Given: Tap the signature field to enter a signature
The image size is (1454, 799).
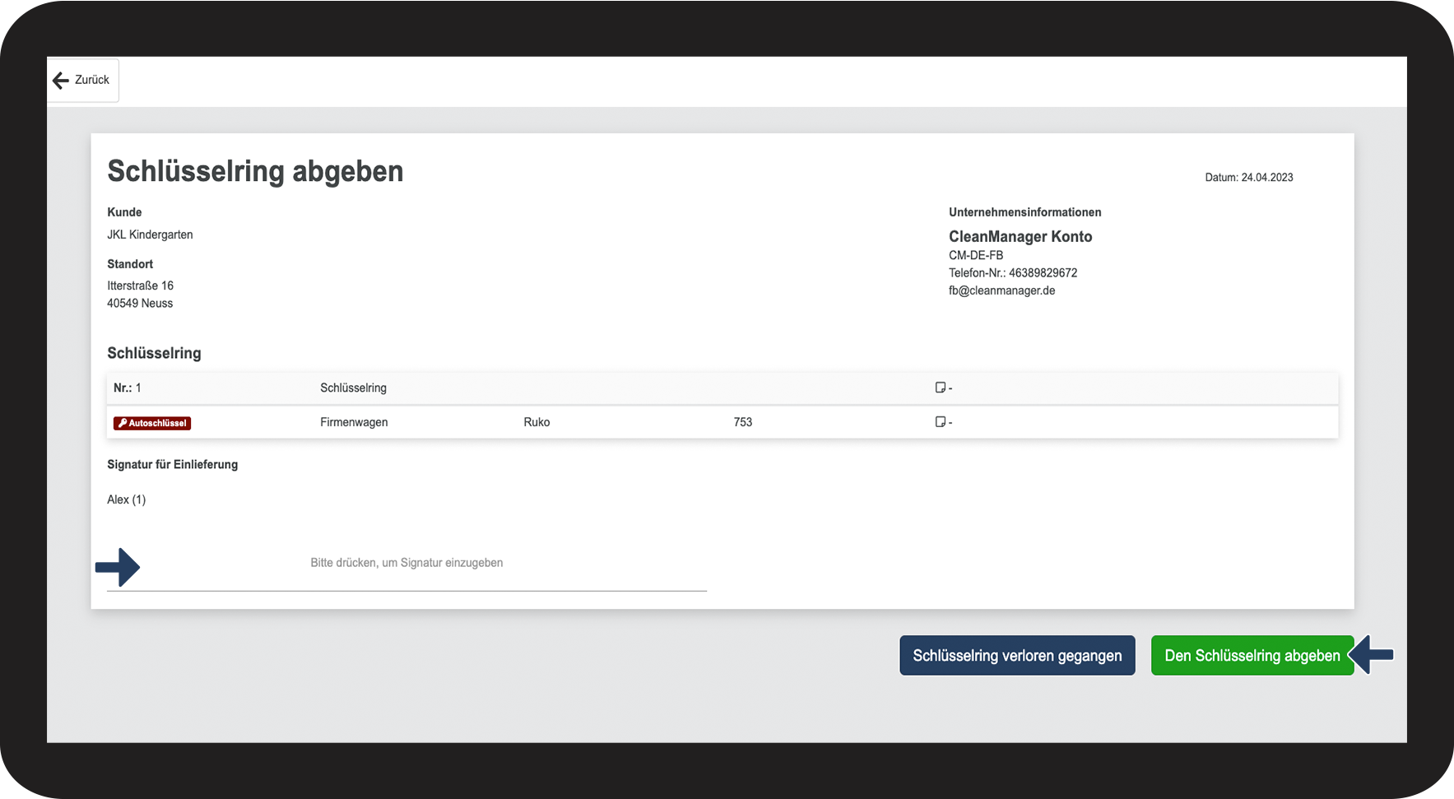Looking at the screenshot, I should click(x=406, y=564).
